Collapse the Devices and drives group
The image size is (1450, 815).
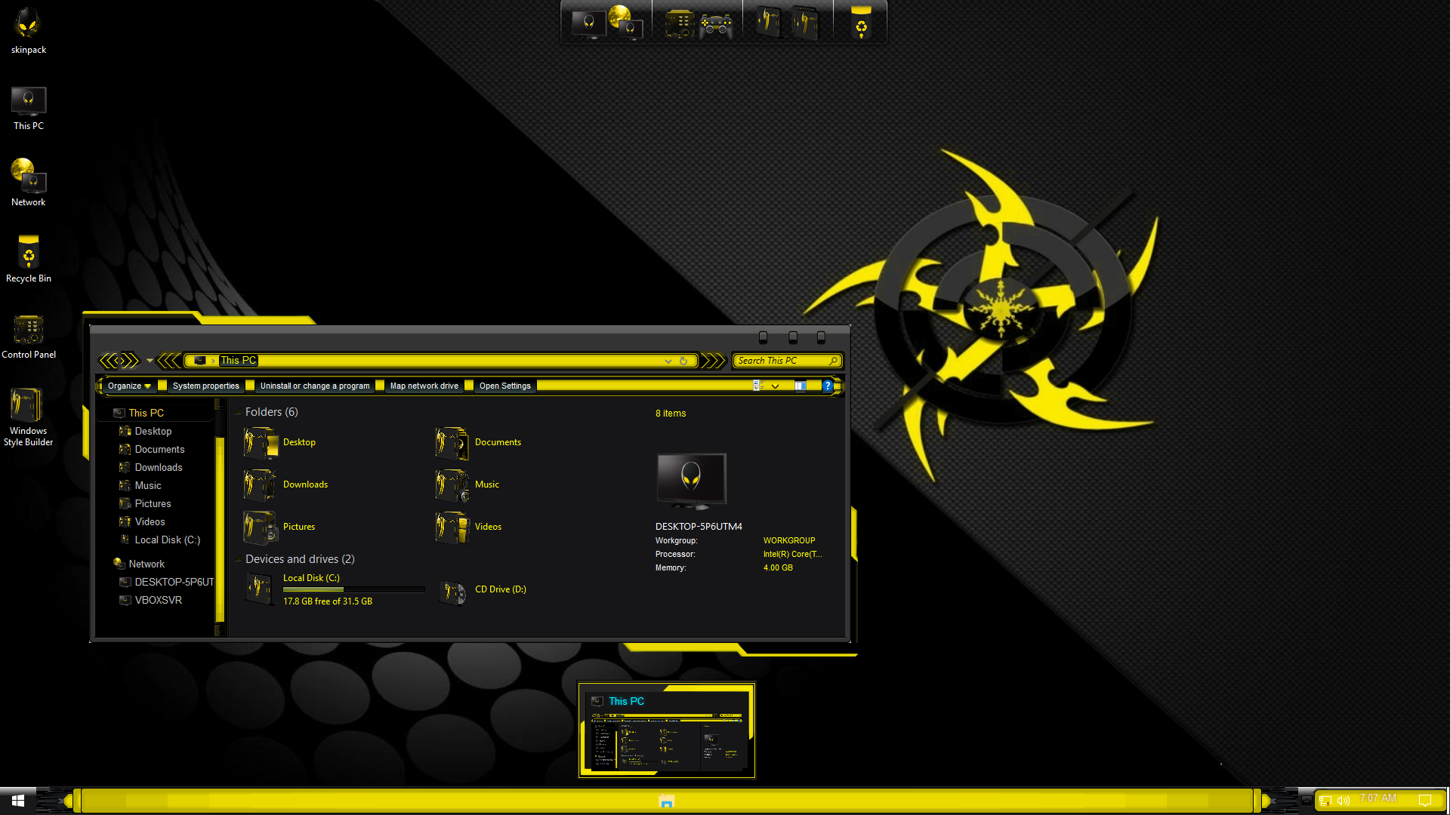coord(238,559)
